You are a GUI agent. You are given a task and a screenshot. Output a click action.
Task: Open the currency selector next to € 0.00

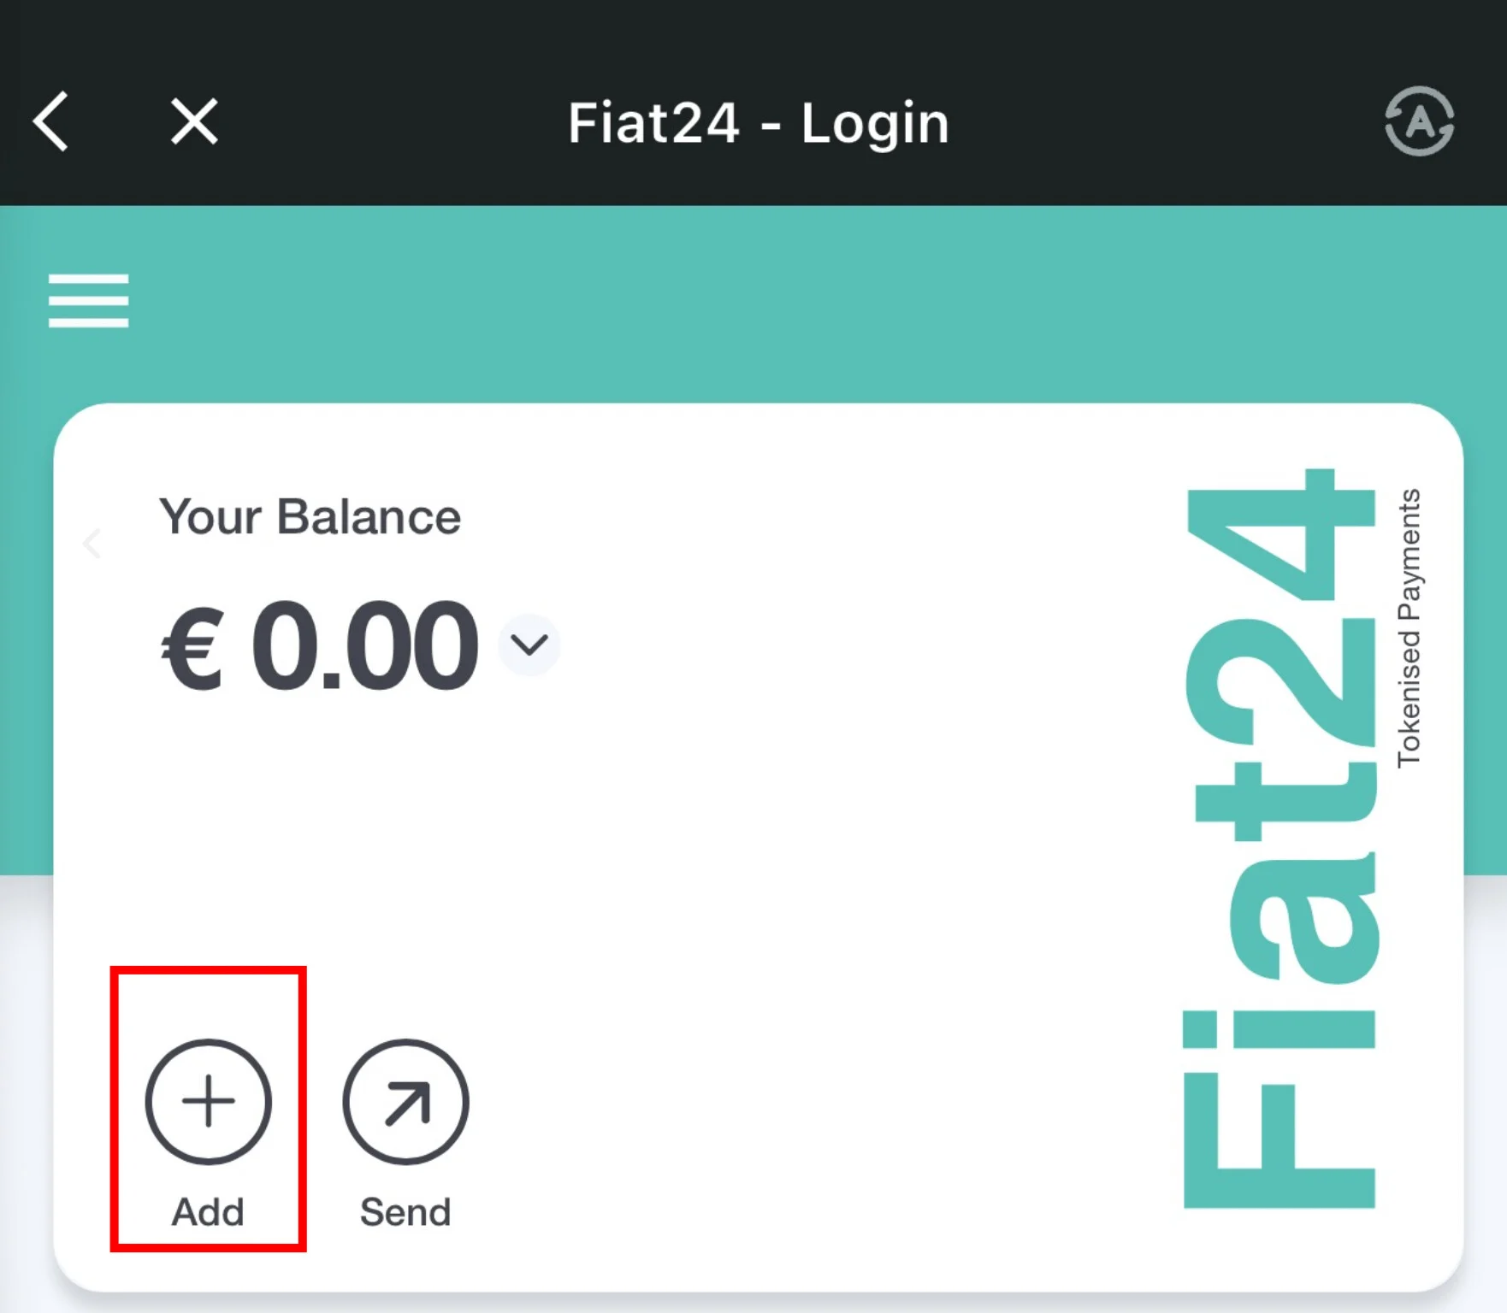[529, 645]
